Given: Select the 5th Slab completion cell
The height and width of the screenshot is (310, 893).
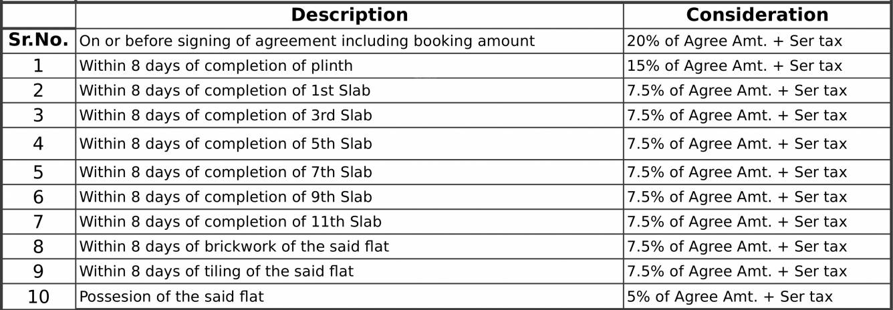Looking at the screenshot, I should [x=350, y=144].
